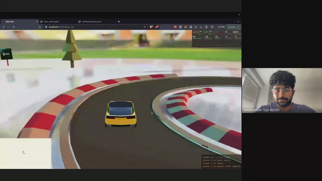Image resolution: width=322 pixels, height=181 pixels.
Task: Open the Brave Wallet icon
Action: click(x=212, y=27)
